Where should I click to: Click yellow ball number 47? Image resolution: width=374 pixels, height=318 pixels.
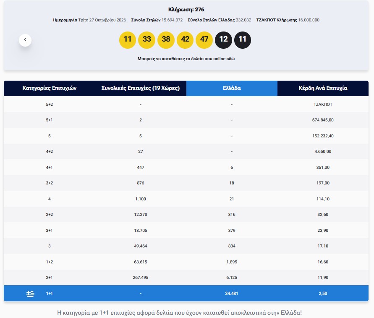coord(204,40)
